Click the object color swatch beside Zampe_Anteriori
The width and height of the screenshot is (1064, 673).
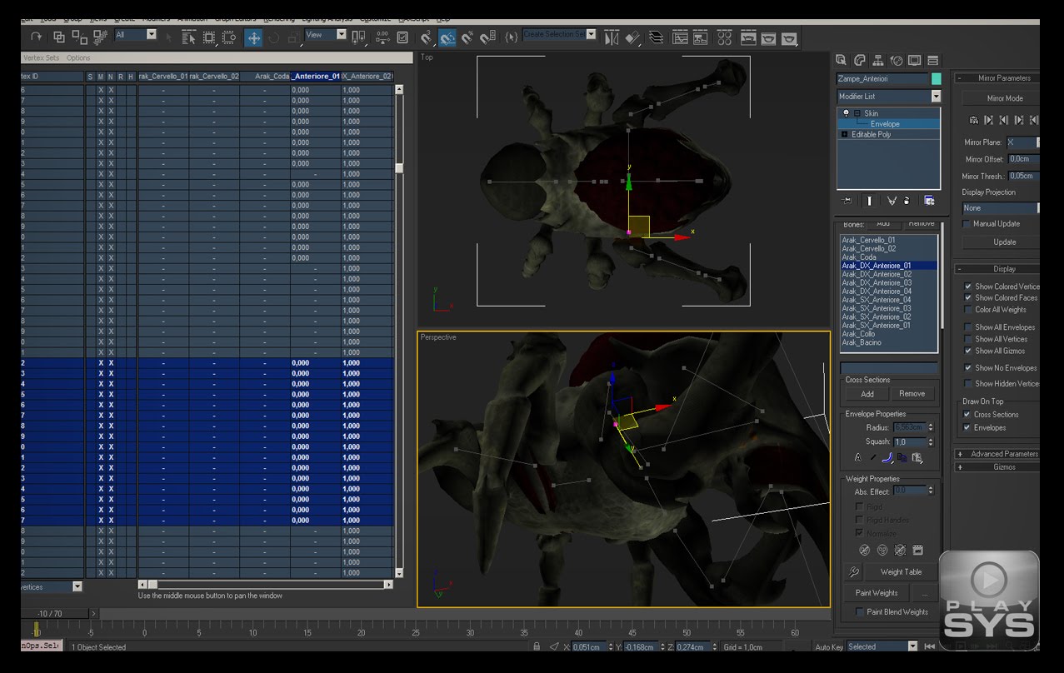point(937,79)
